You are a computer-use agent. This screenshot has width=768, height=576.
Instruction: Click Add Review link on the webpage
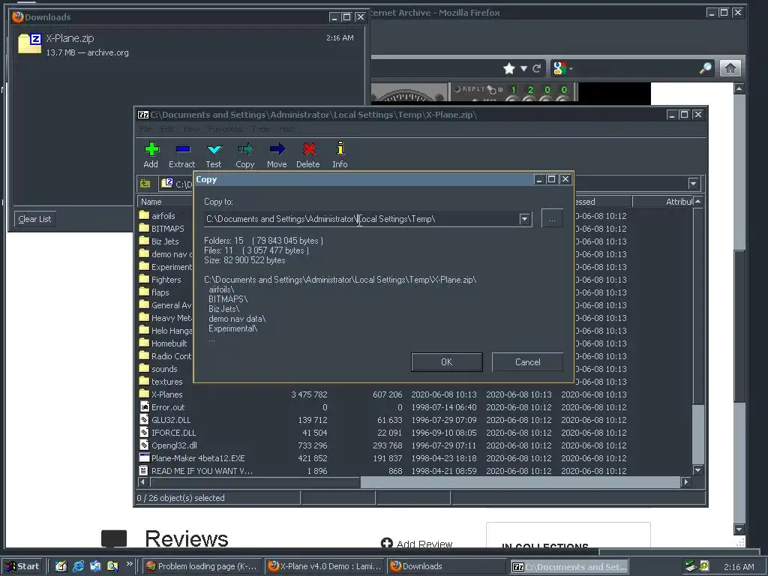pos(417,544)
